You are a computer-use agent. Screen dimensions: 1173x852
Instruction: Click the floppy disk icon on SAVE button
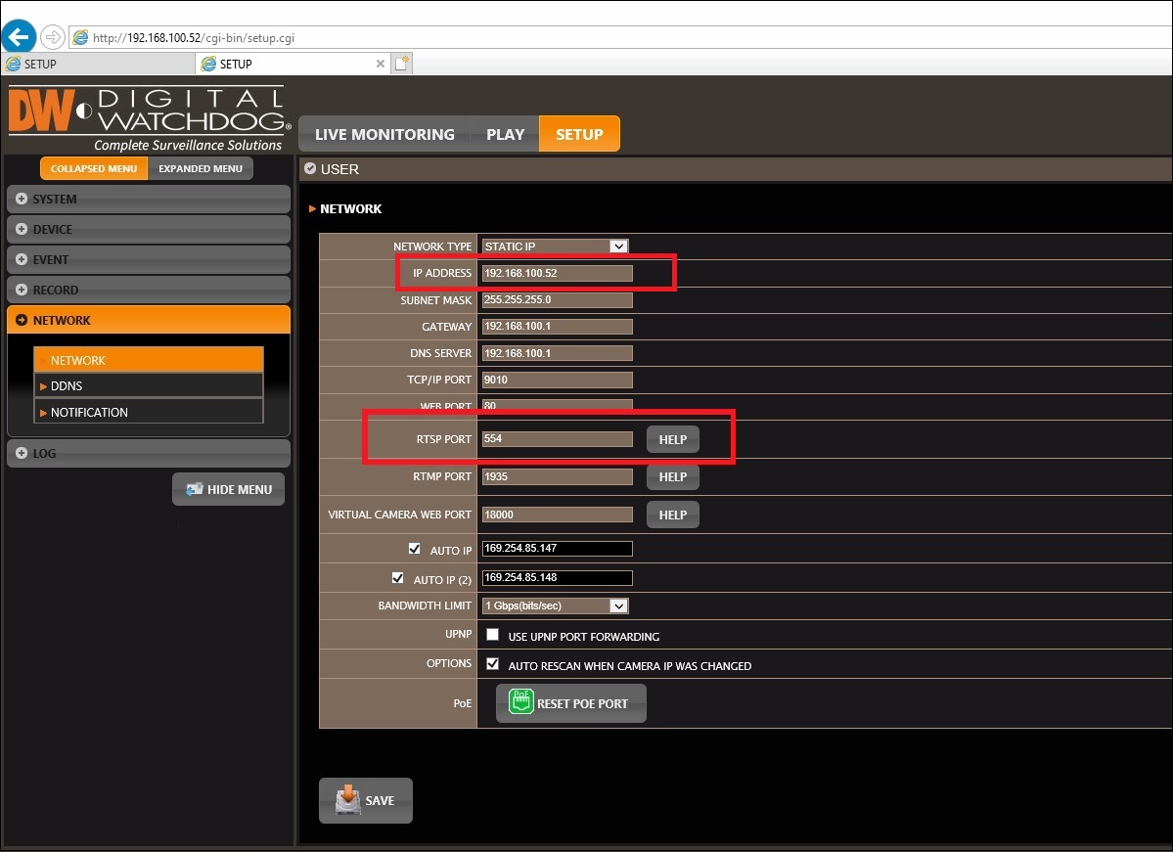348,799
